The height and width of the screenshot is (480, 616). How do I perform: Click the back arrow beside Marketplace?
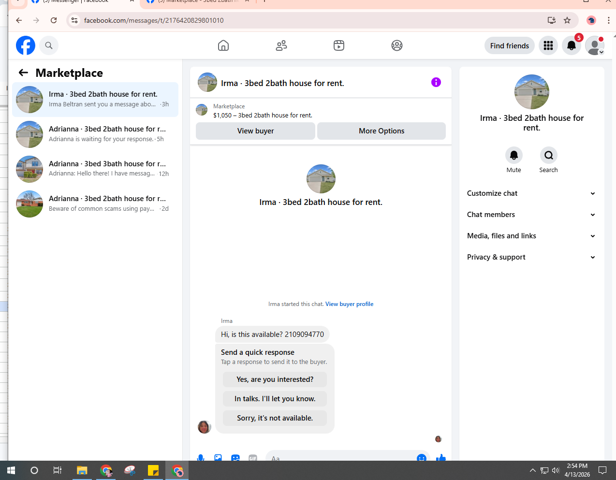pyautogui.click(x=23, y=73)
